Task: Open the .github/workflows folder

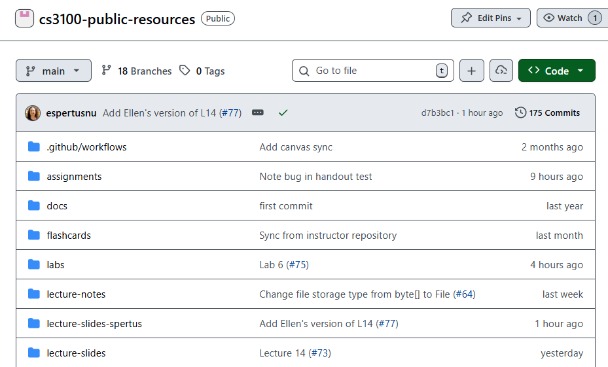Action: (86, 147)
